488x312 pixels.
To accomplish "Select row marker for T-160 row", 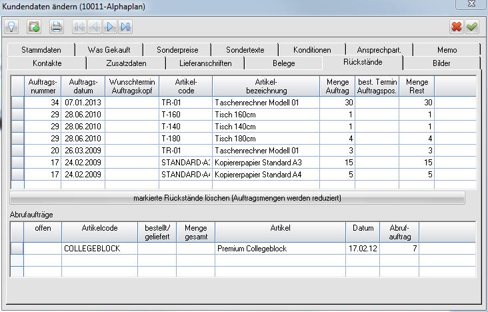I will [18, 115].
